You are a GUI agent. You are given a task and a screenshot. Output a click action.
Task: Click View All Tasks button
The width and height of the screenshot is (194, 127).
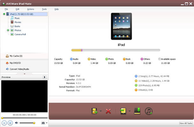point(186,123)
